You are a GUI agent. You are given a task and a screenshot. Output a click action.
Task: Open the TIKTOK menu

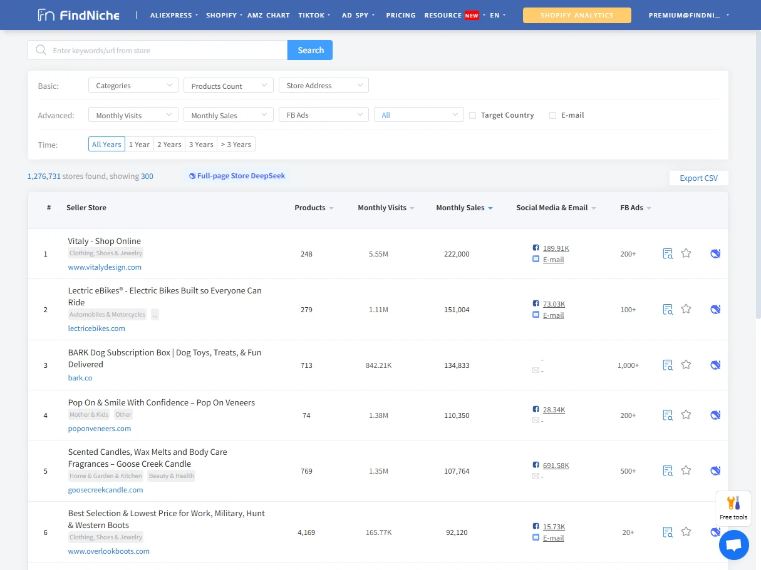point(315,15)
